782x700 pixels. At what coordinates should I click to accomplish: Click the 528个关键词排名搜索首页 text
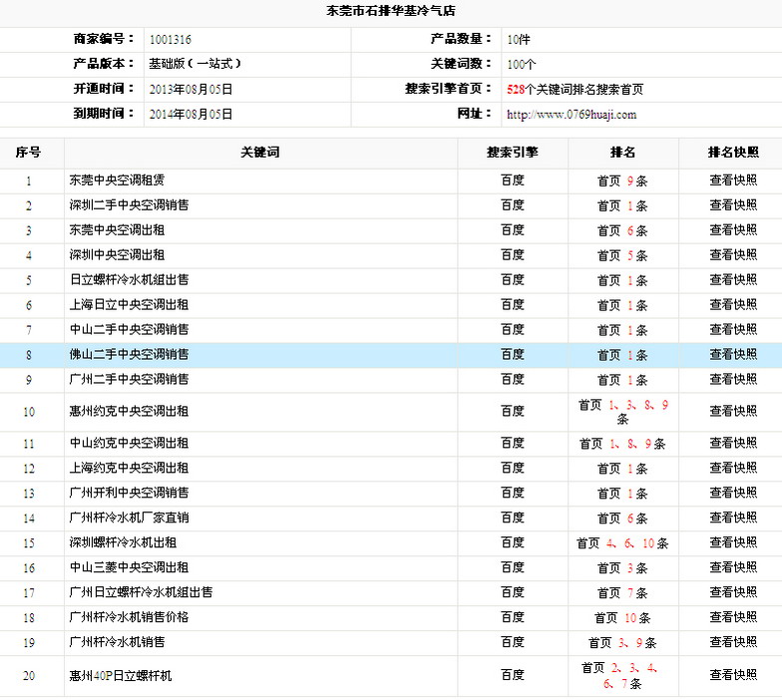575,90
